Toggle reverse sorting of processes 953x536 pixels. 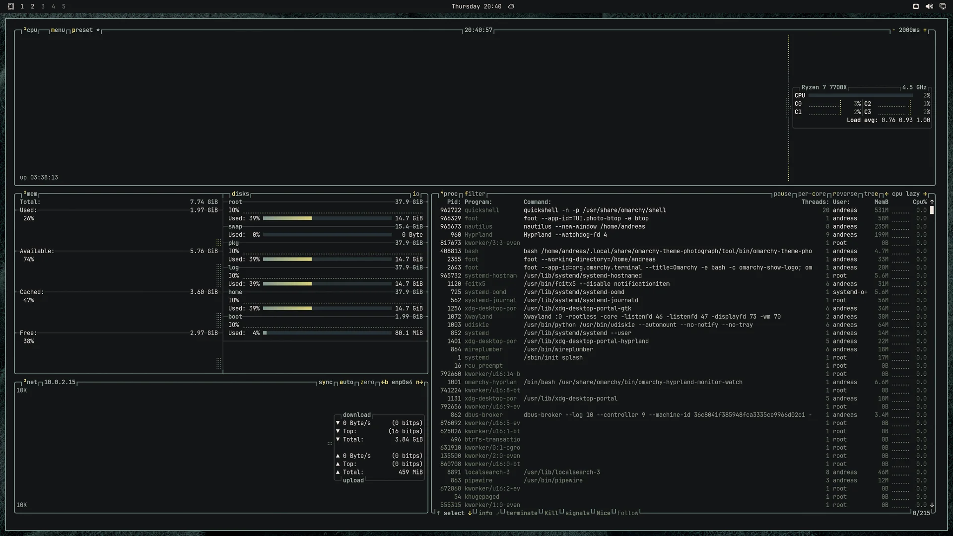click(x=845, y=194)
